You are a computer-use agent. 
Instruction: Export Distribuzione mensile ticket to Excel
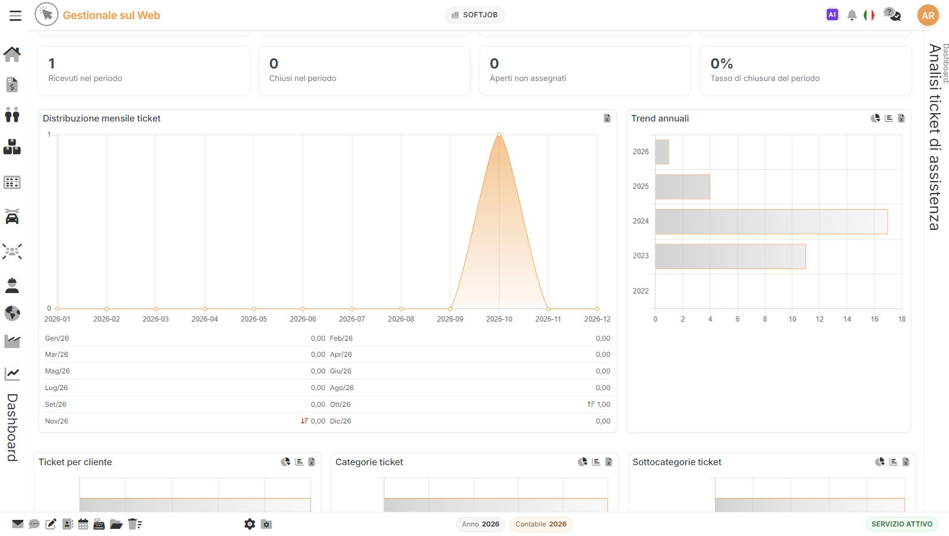point(607,119)
